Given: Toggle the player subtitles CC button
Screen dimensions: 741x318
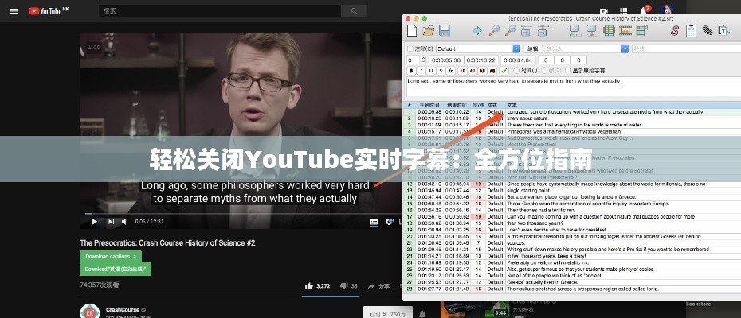Looking at the screenshot, I should (x=374, y=221).
